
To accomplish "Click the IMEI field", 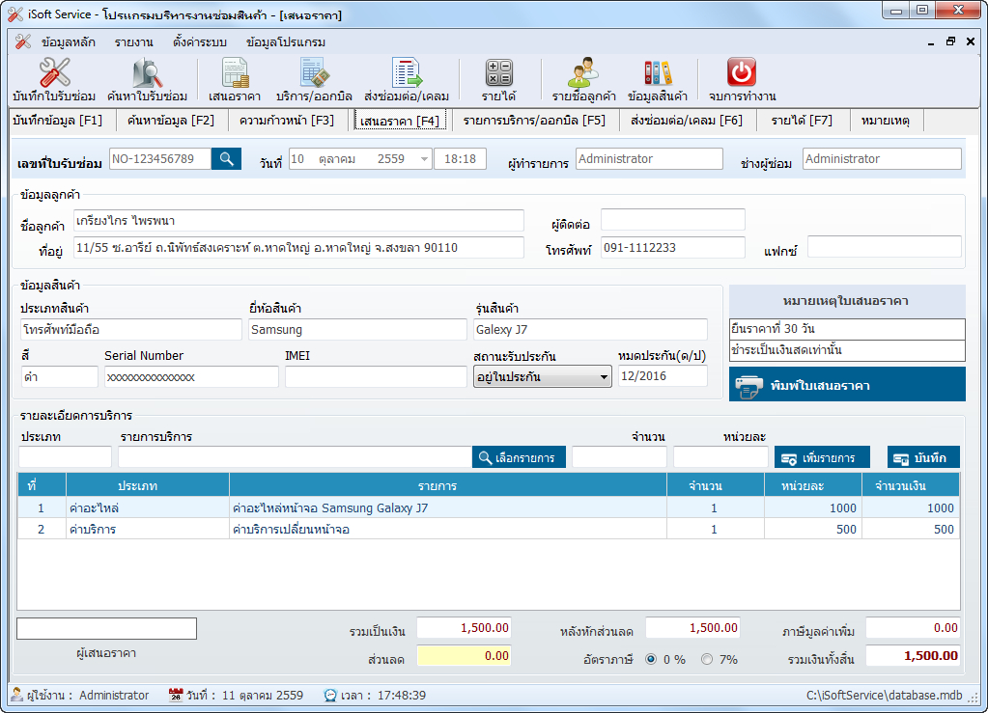I will click(376, 377).
